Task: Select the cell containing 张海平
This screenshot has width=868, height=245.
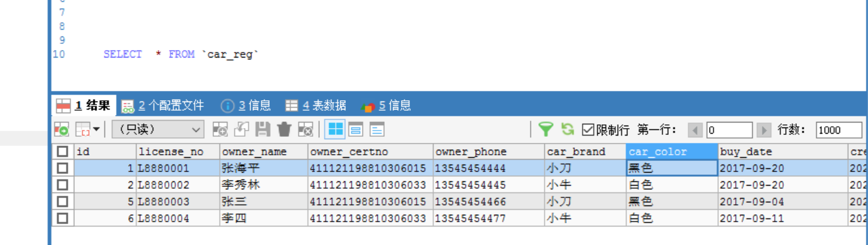Action: coord(264,168)
